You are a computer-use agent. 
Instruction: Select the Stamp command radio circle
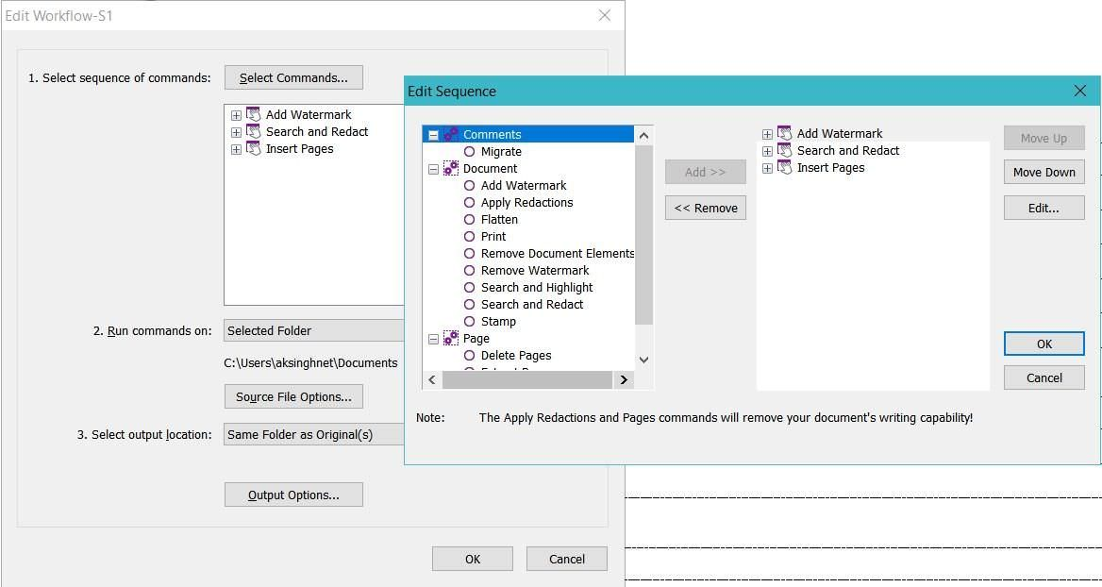pos(470,321)
